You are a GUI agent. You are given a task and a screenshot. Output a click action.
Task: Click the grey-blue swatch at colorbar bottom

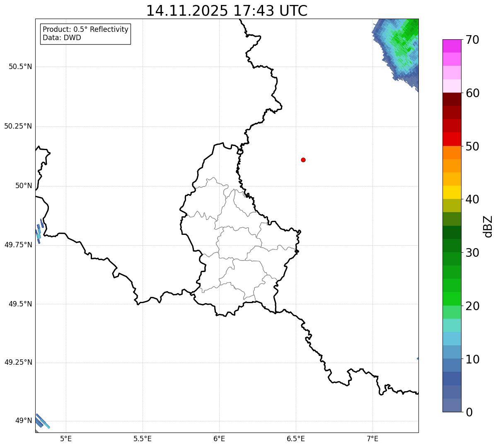(452, 405)
